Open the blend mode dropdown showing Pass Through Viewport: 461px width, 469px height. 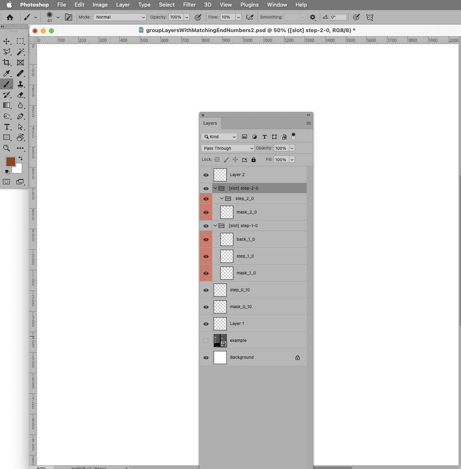point(228,148)
